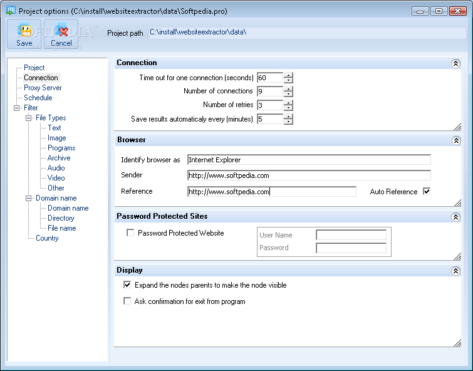Image resolution: width=473 pixels, height=371 pixels.
Task: Select the Project tree item
Action: 34,68
